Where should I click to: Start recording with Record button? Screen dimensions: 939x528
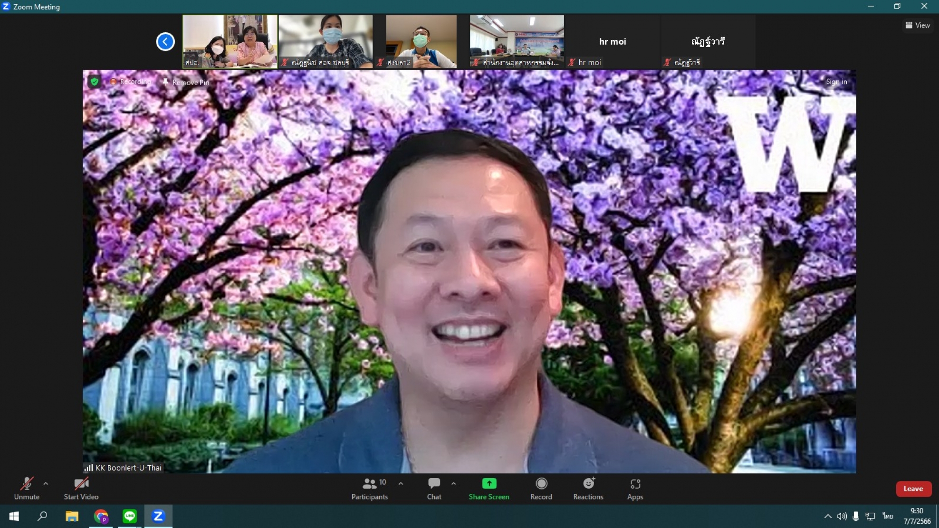click(x=541, y=489)
